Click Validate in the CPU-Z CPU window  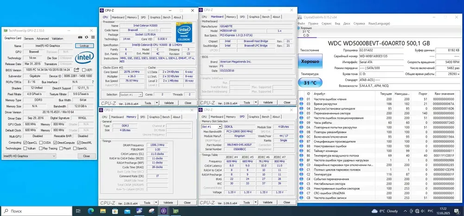(x=169, y=103)
